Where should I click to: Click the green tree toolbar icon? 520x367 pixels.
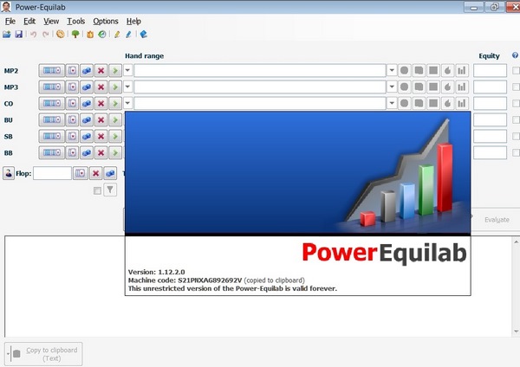pos(75,34)
